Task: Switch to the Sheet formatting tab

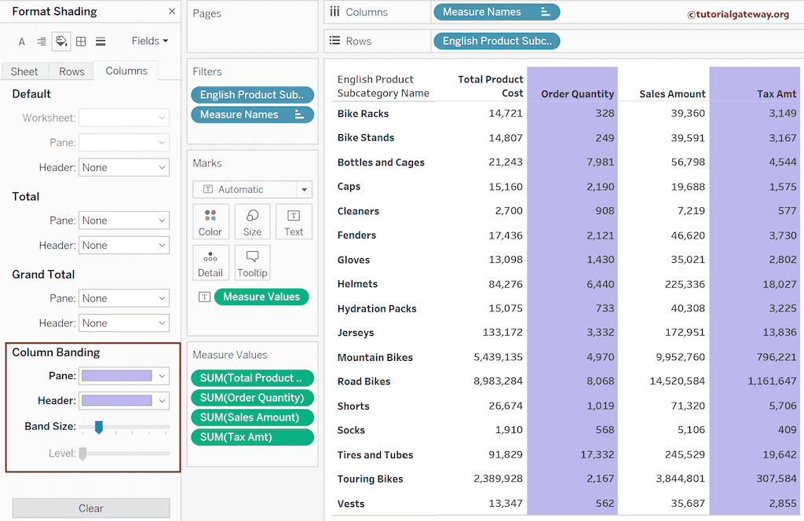Action: pos(24,71)
